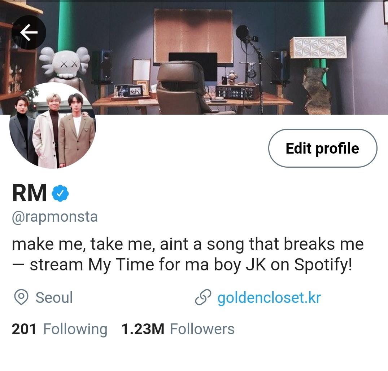The width and height of the screenshot is (388, 371).
Task: View the 1.23M Followers list
Action: coord(178,329)
